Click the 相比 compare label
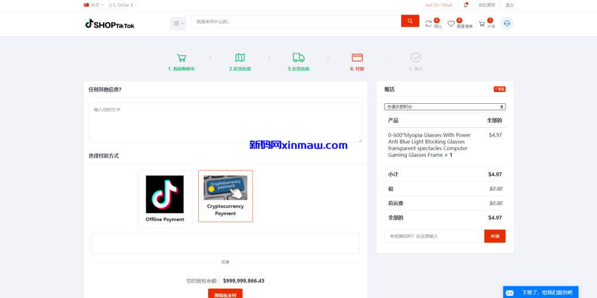 tap(438, 26)
